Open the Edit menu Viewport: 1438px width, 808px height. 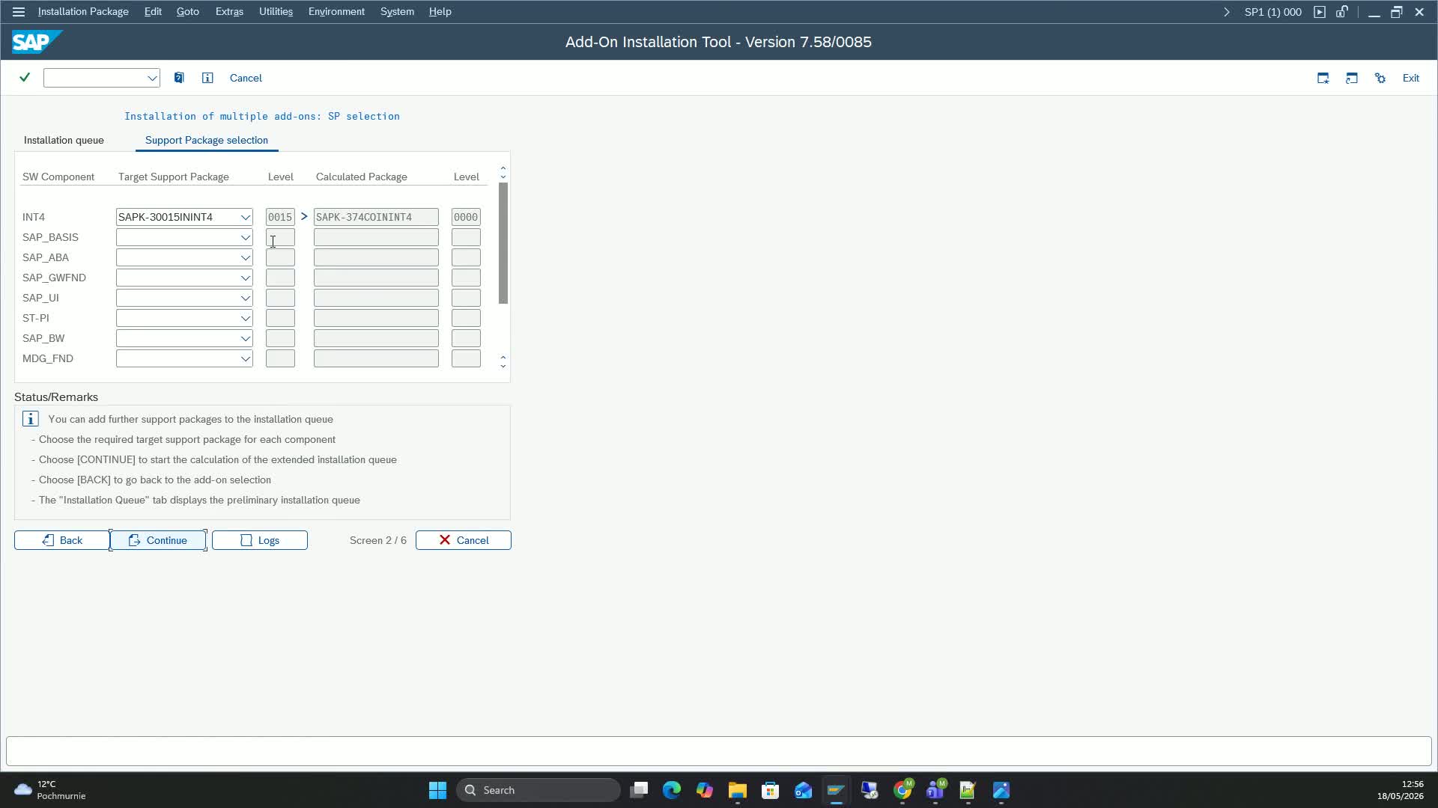pyautogui.click(x=153, y=12)
